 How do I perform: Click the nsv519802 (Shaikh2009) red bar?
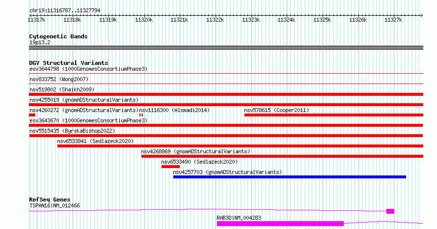click(x=226, y=94)
